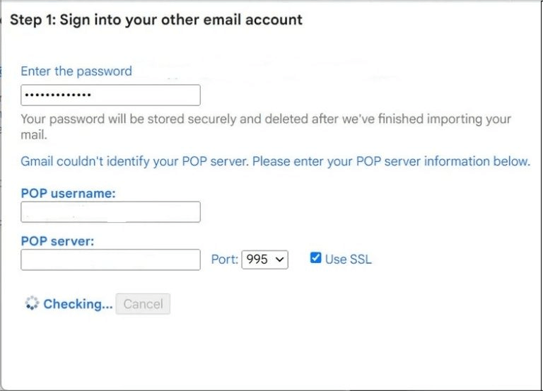Click the Checking spinner icon
The height and width of the screenshot is (391, 543).
32,303
